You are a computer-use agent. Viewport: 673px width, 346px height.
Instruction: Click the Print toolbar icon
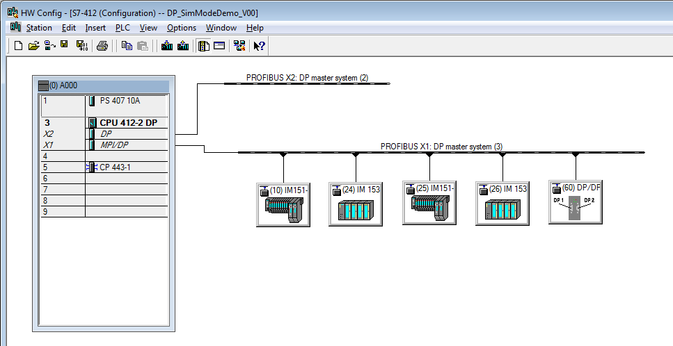pos(102,46)
